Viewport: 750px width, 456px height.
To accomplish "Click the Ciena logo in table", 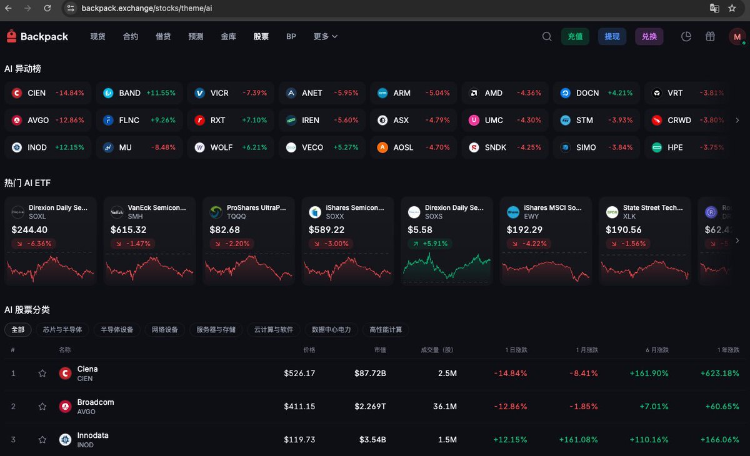I will point(65,374).
